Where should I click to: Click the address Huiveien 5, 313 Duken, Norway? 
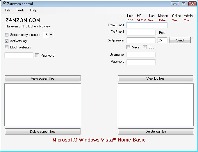[x=28, y=26]
